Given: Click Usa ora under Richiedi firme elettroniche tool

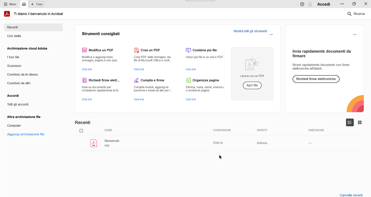Looking at the screenshot, I should point(87,99).
